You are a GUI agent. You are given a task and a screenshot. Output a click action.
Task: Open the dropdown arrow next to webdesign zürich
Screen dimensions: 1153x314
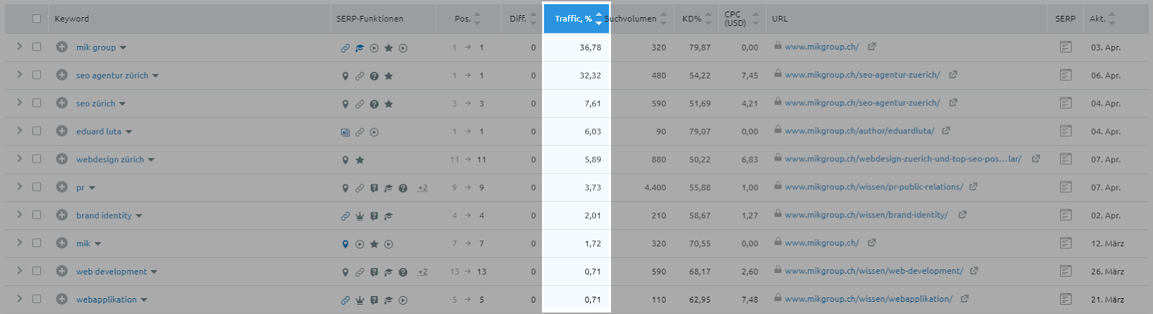(151, 160)
